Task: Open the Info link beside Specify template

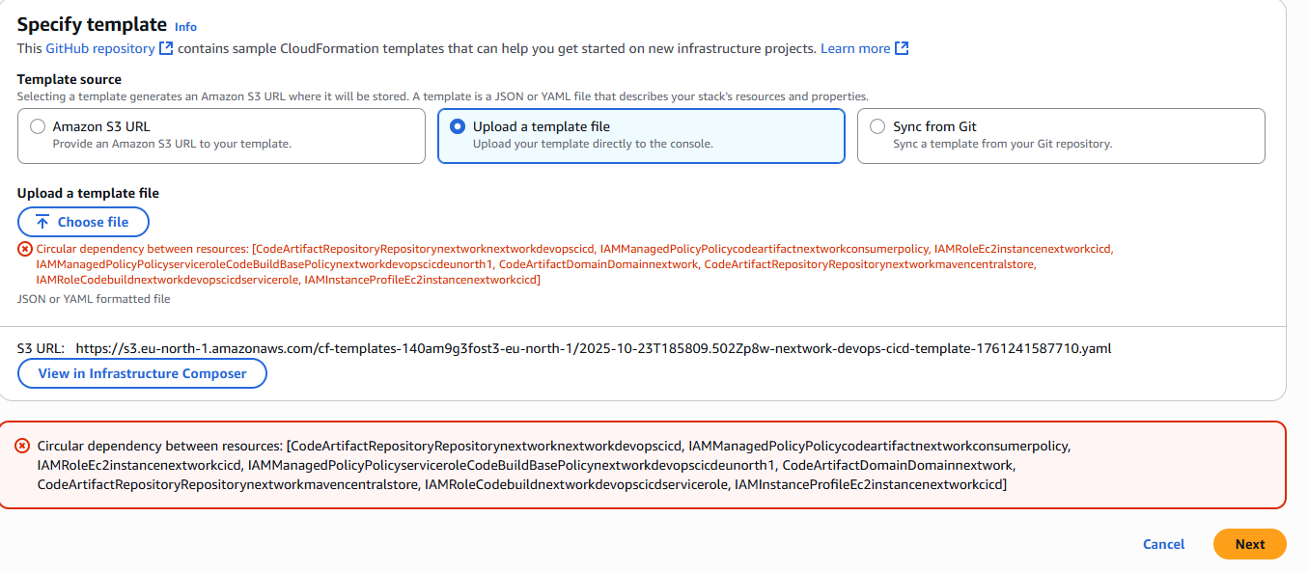Action: coord(185,27)
